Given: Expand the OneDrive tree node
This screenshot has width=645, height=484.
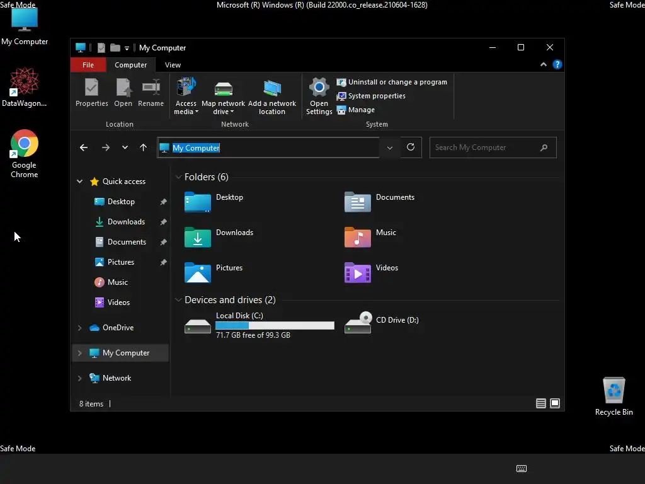Looking at the screenshot, I should pos(80,328).
